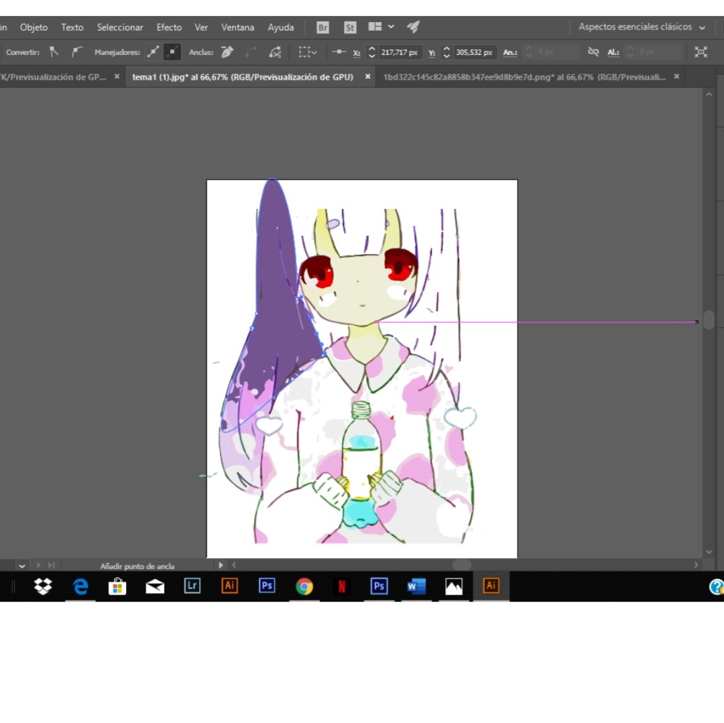
Task: Open the Aspectos esenciales clásicos workspace dropdown
Action: [642, 27]
